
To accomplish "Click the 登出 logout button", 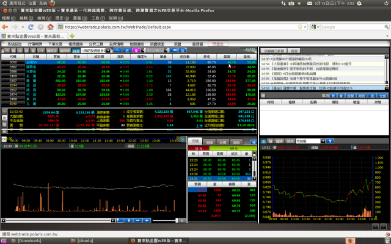I will point(218,44).
